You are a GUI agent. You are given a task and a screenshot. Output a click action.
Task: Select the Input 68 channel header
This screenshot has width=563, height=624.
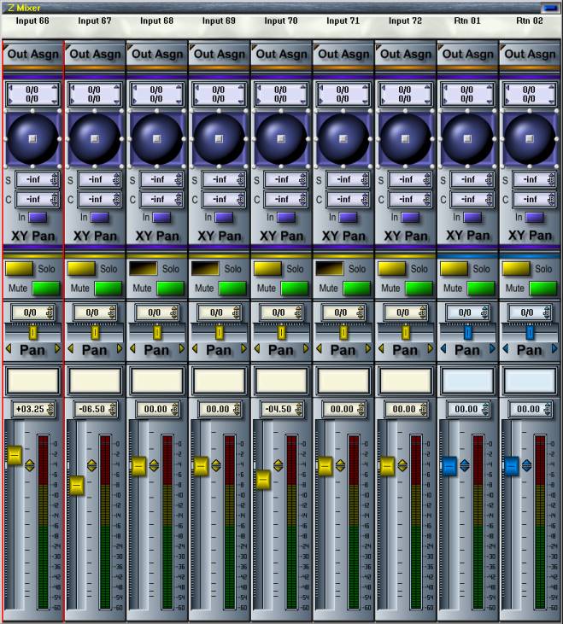pos(156,20)
